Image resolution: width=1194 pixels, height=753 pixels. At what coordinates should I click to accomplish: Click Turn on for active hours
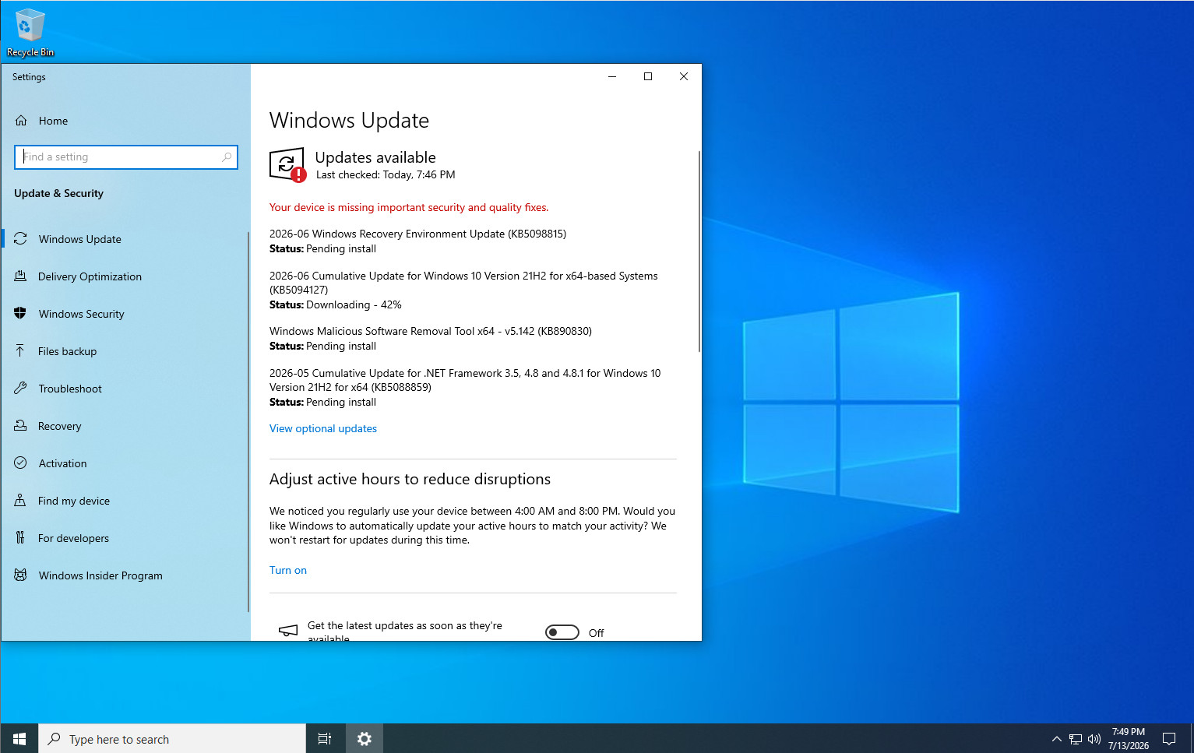(288, 571)
